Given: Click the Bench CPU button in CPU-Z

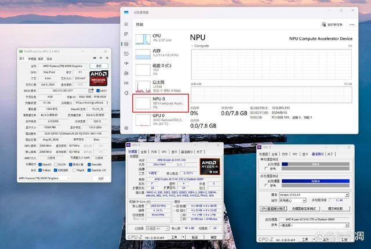Looking at the screenshot, I should 273,209.
